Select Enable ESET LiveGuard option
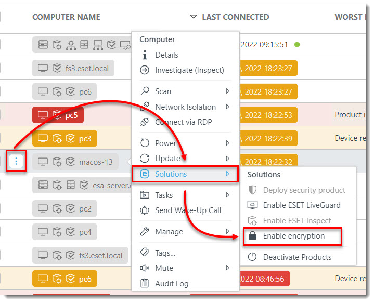The image size is (374, 303). [302, 205]
